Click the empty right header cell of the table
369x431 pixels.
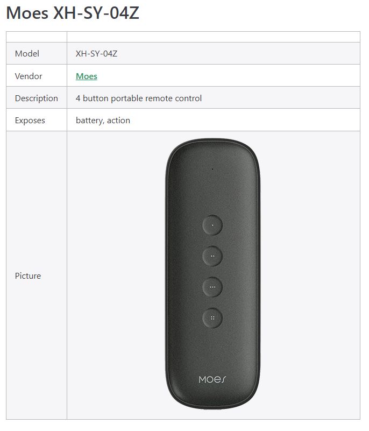(213, 37)
